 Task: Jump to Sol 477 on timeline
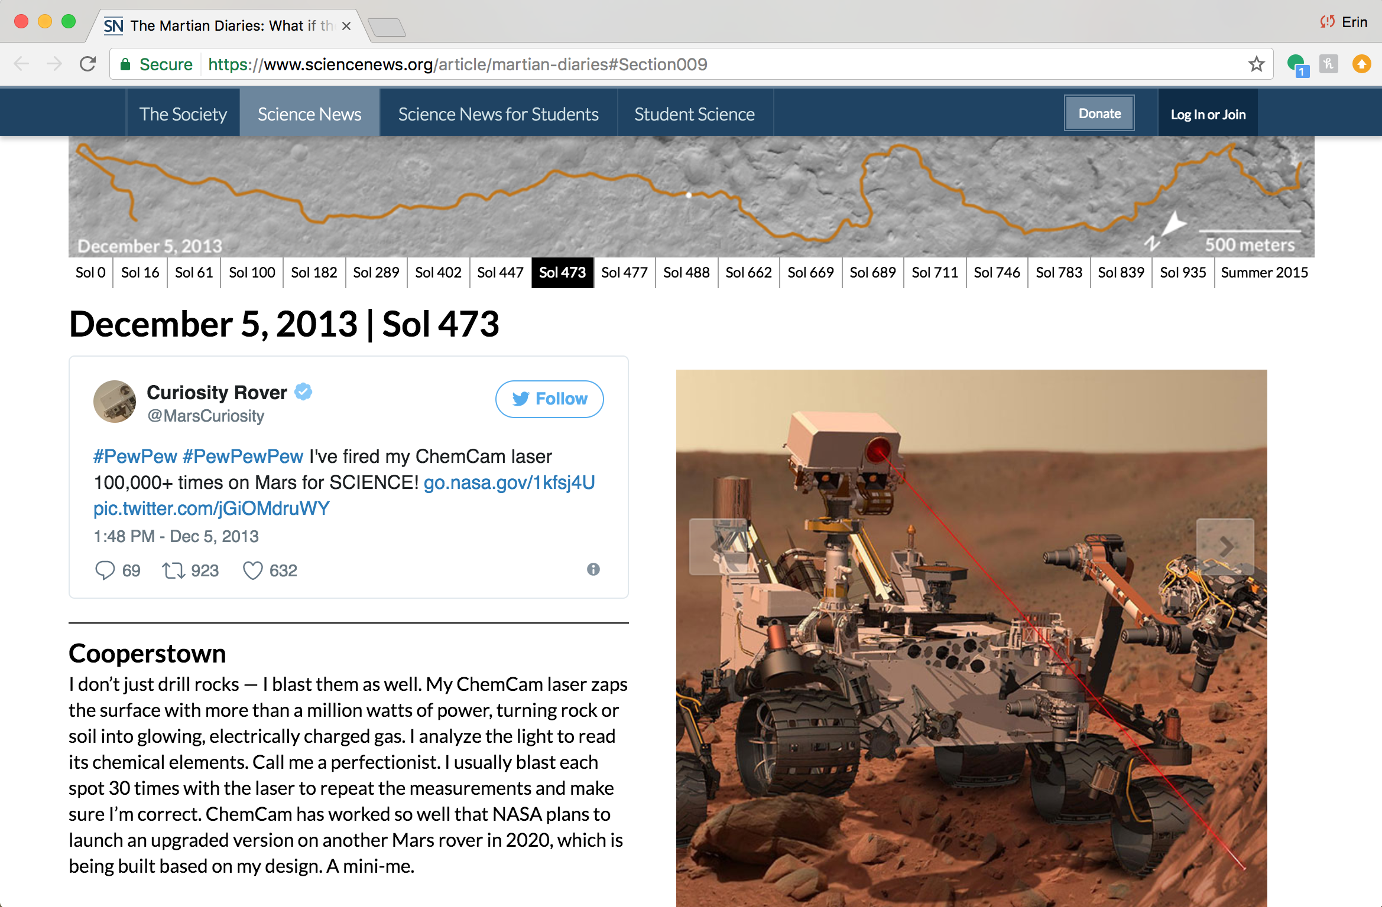click(x=624, y=273)
